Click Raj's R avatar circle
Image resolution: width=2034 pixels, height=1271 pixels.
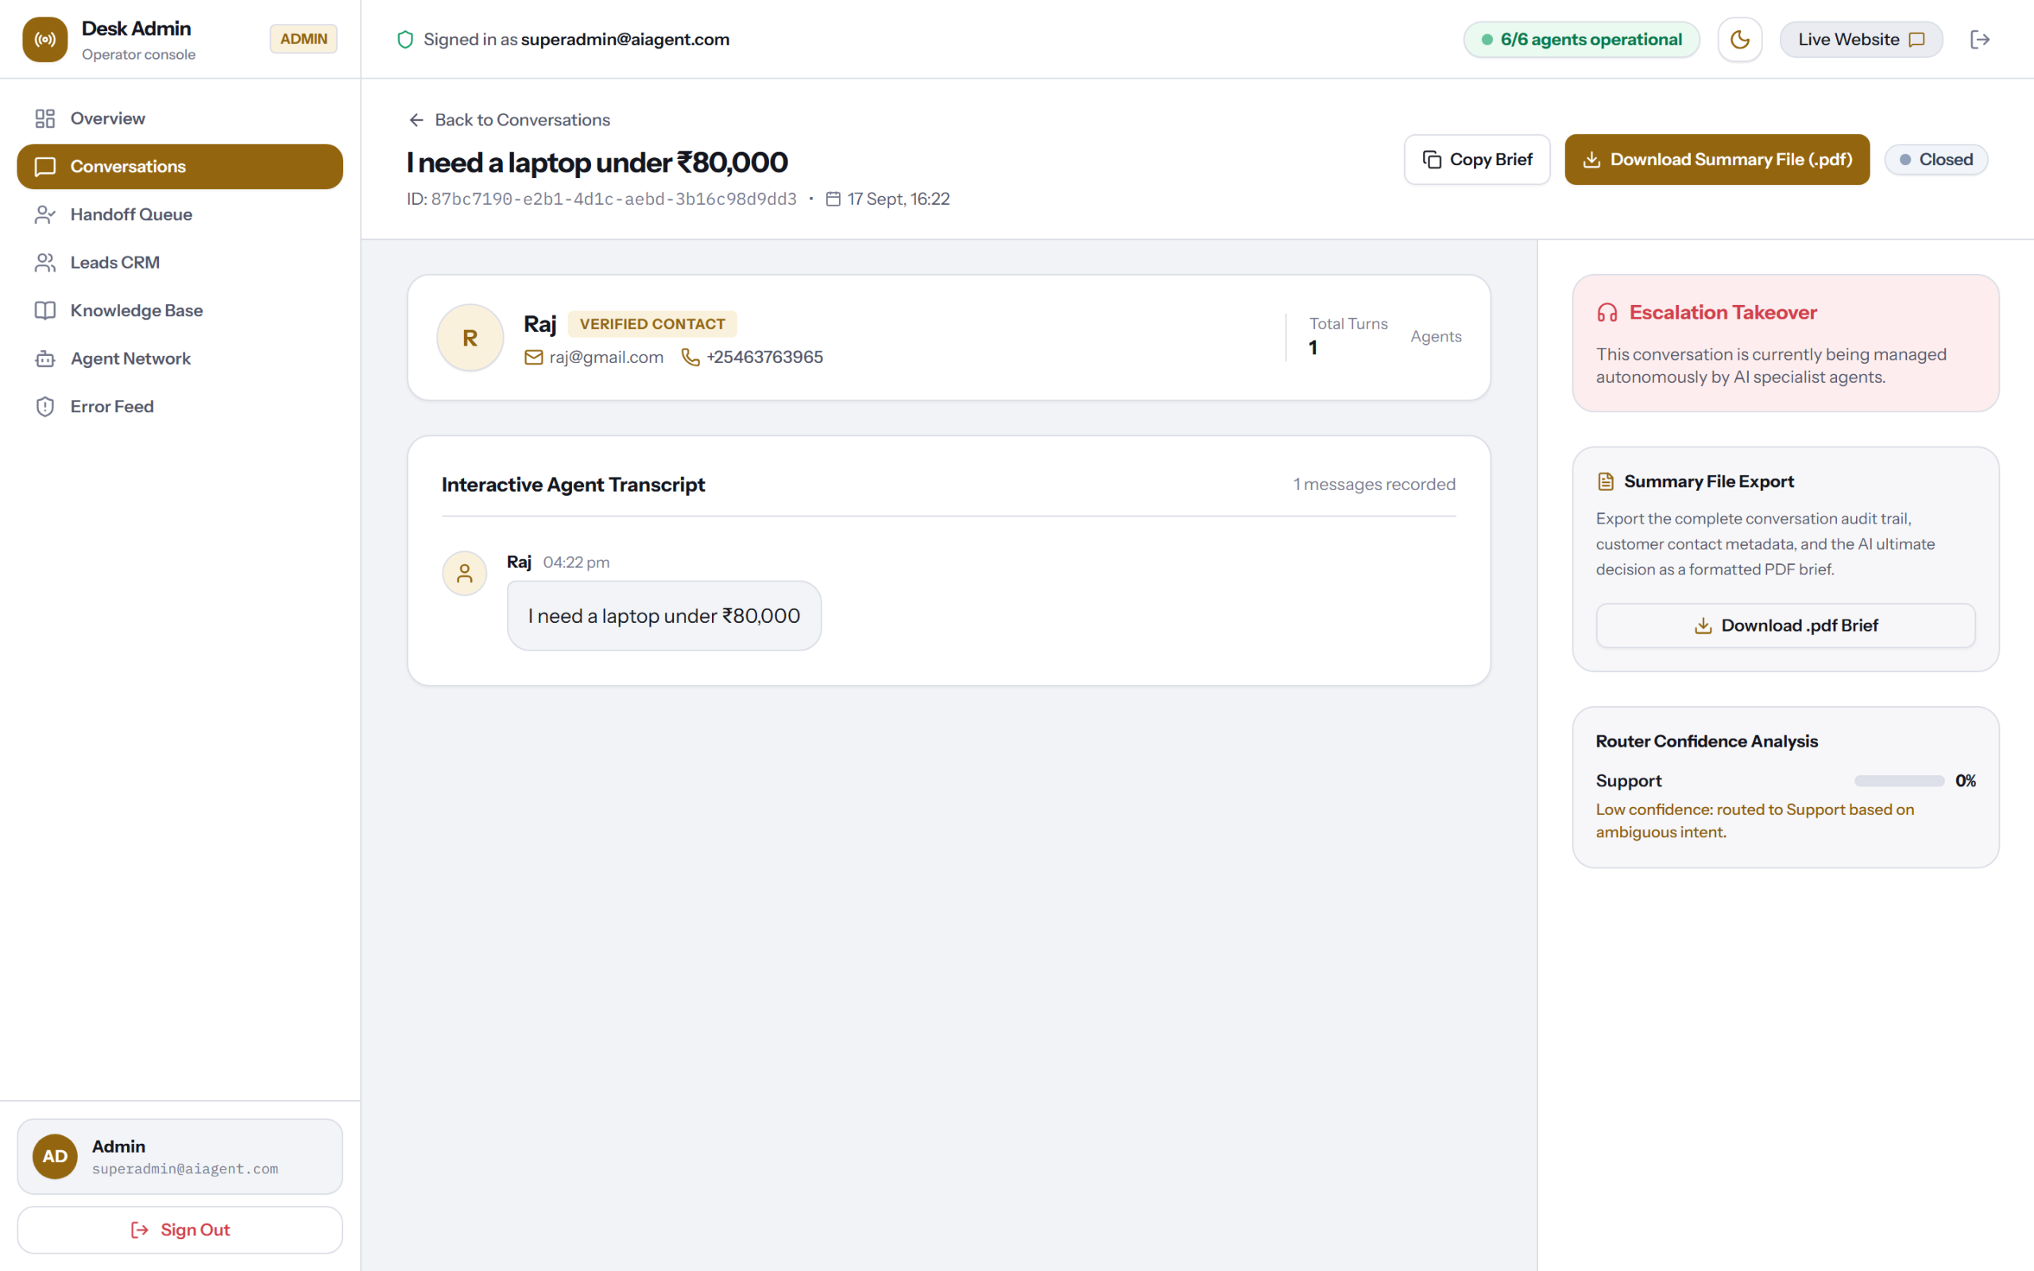coord(470,338)
